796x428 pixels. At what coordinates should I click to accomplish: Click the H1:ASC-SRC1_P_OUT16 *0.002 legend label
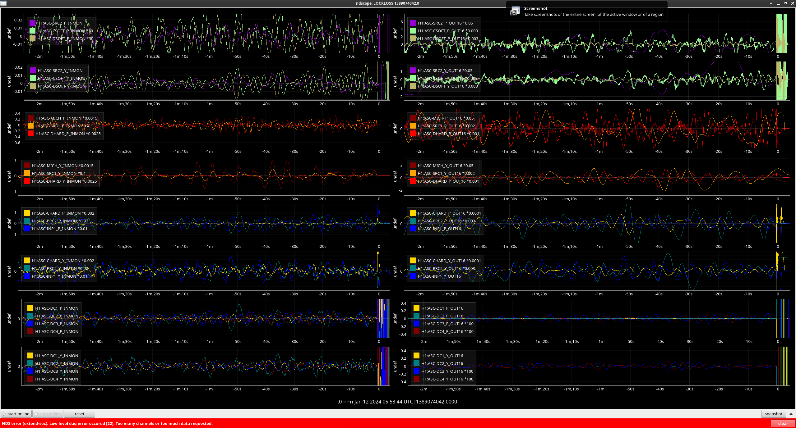(x=446, y=126)
